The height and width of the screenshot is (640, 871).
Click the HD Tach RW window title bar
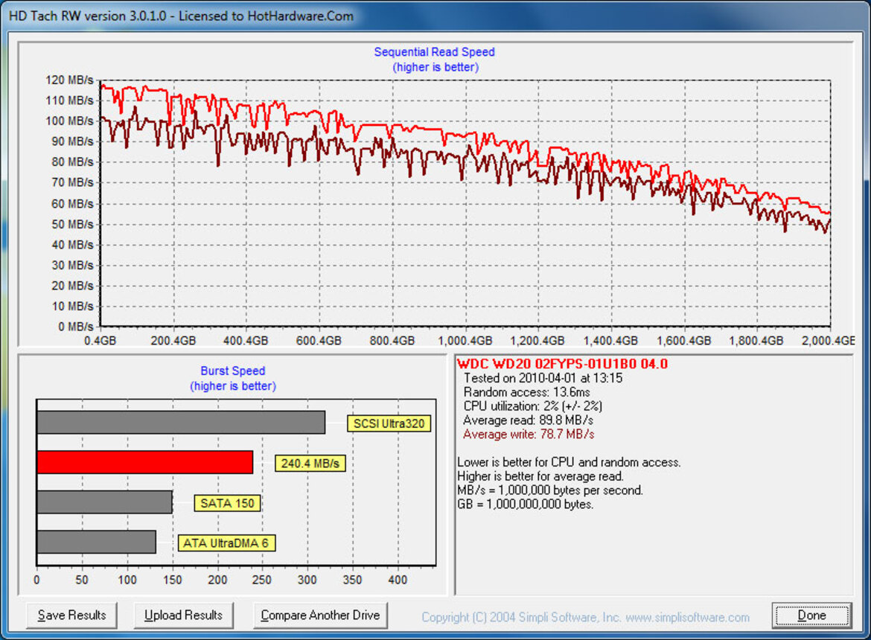coord(435,16)
